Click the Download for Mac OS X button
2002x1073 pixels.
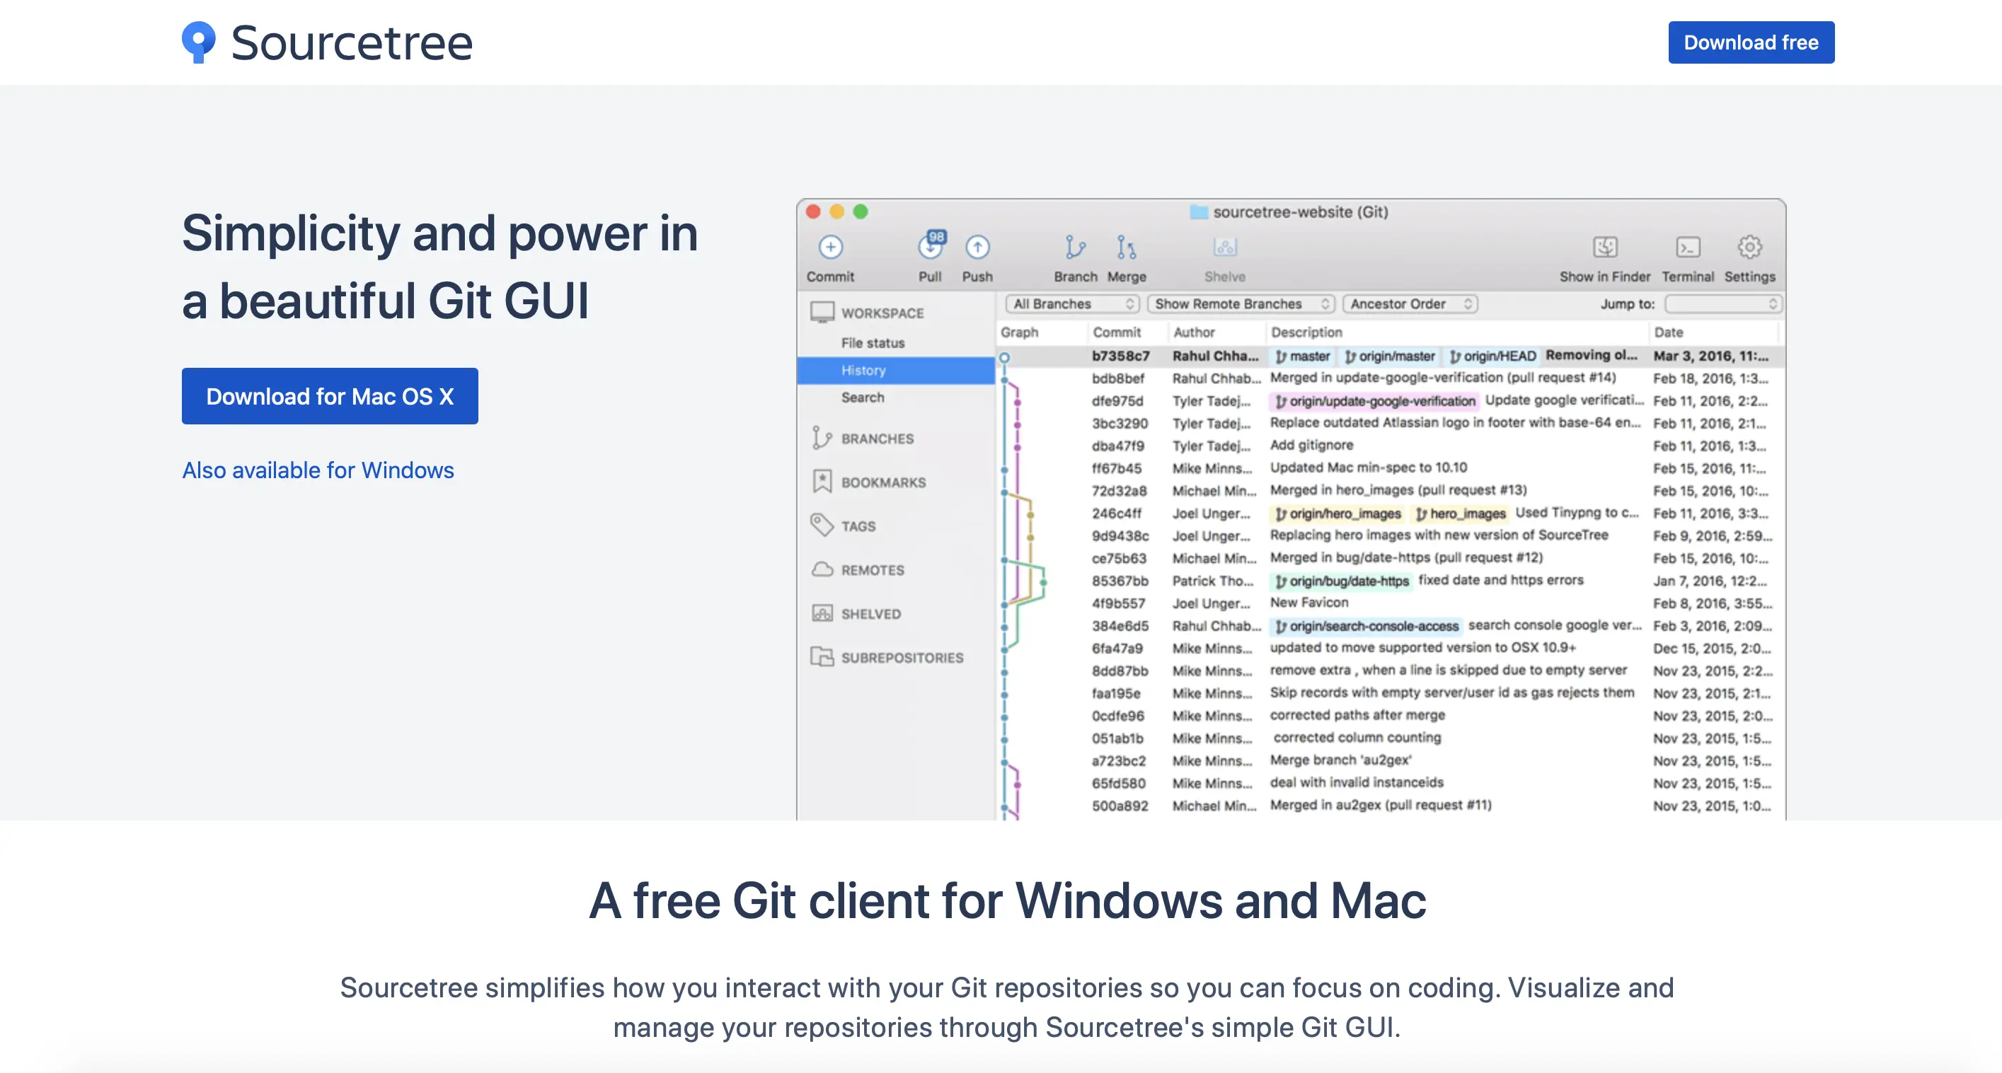tap(330, 396)
